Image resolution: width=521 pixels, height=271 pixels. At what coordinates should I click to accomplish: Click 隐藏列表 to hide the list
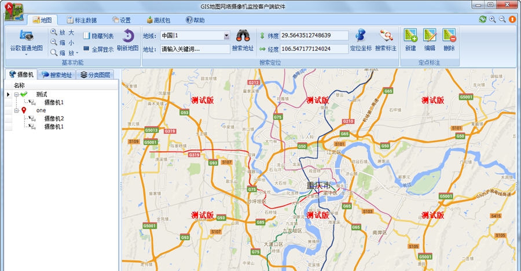[98, 36]
